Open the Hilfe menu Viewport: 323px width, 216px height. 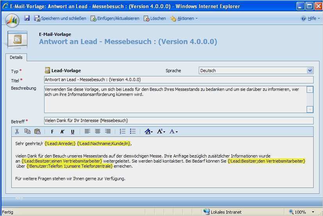tap(309, 18)
